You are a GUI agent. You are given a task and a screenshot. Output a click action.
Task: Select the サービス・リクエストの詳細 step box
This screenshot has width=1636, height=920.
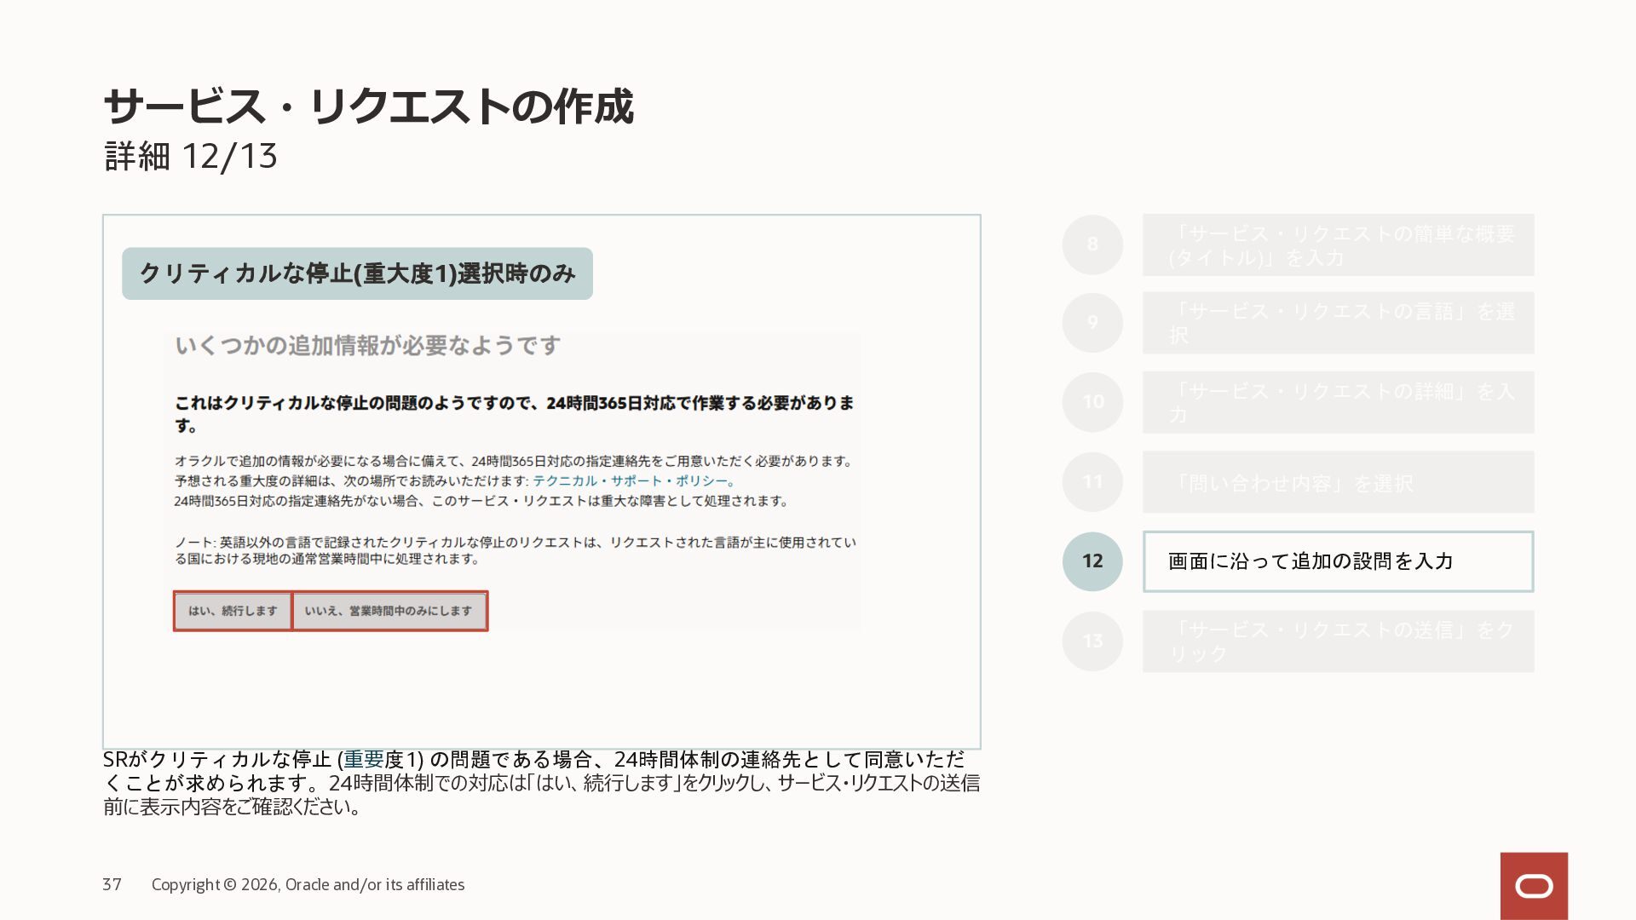pos(1338,402)
